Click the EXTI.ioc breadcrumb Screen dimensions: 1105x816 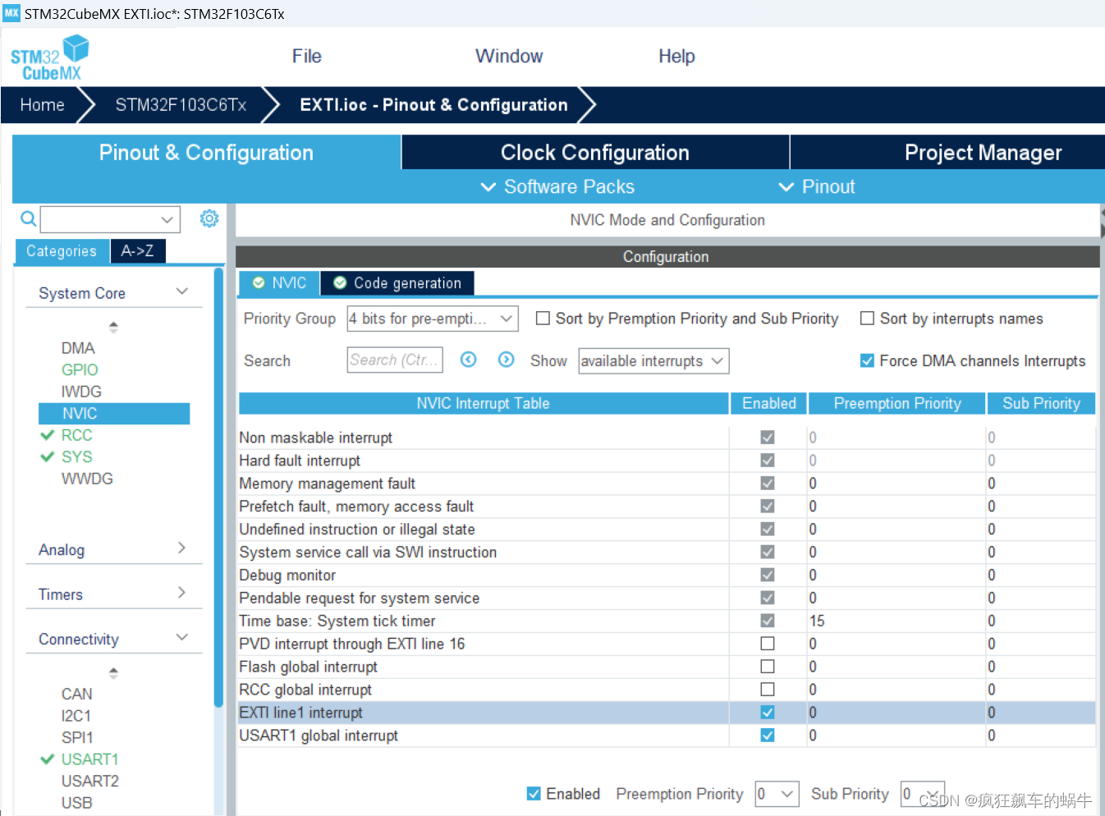pyautogui.click(x=433, y=105)
